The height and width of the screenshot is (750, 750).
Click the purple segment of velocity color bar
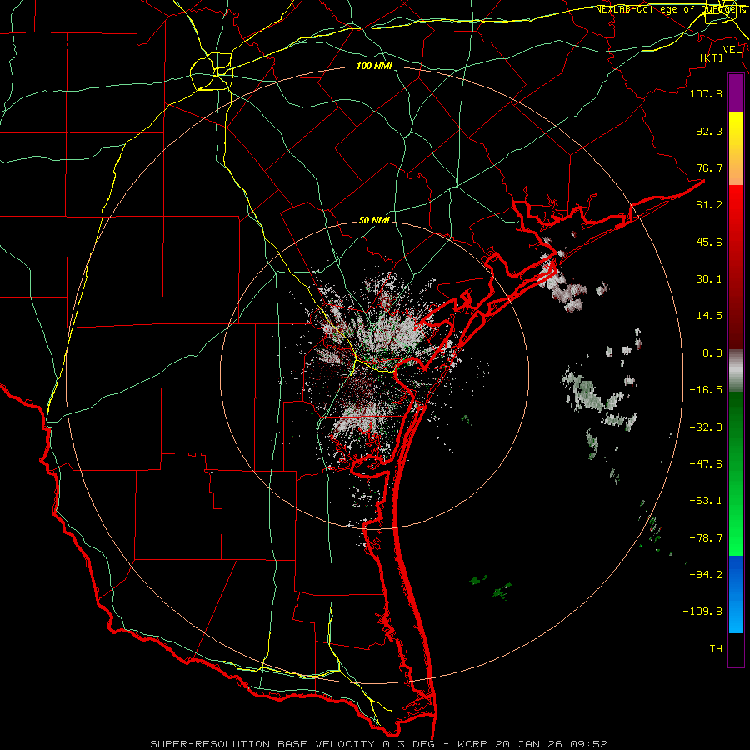click(736, 93)
